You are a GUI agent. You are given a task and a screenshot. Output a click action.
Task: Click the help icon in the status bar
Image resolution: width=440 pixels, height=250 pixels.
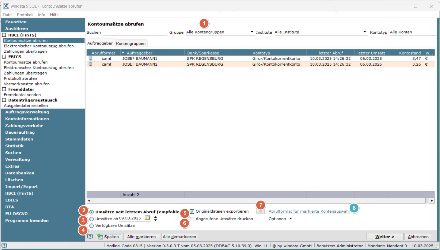(4, 246)
